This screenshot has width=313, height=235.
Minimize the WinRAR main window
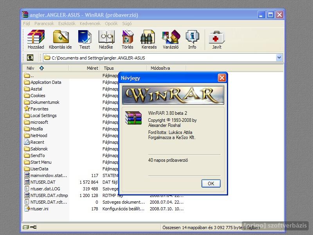[x=261, y=15]
